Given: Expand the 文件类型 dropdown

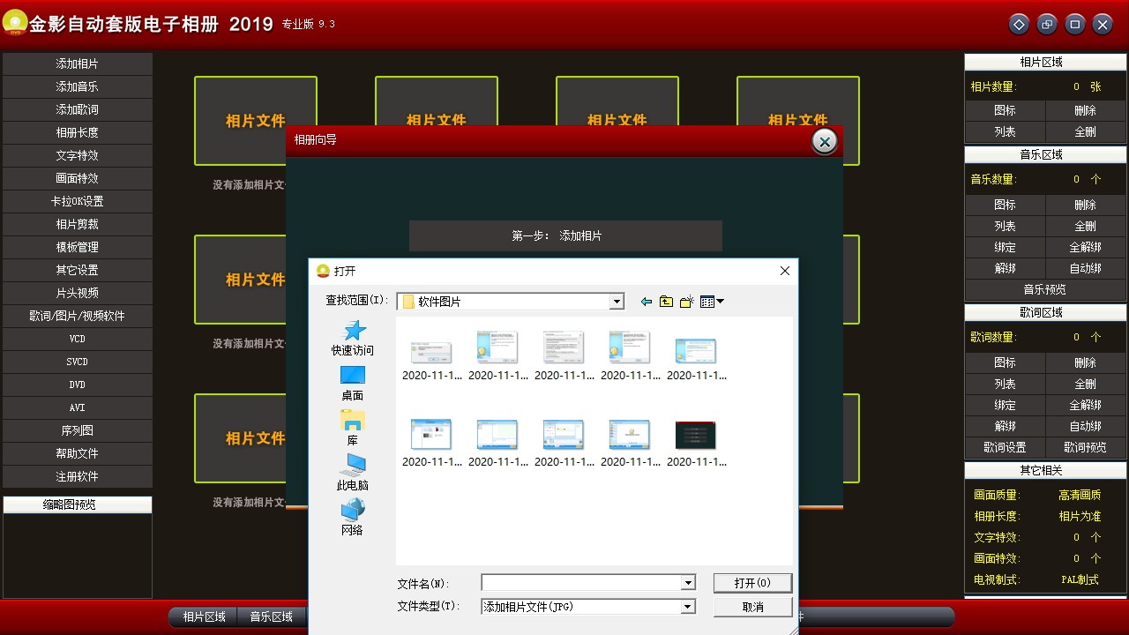Looking at the screenshot, I should [688, 607].
